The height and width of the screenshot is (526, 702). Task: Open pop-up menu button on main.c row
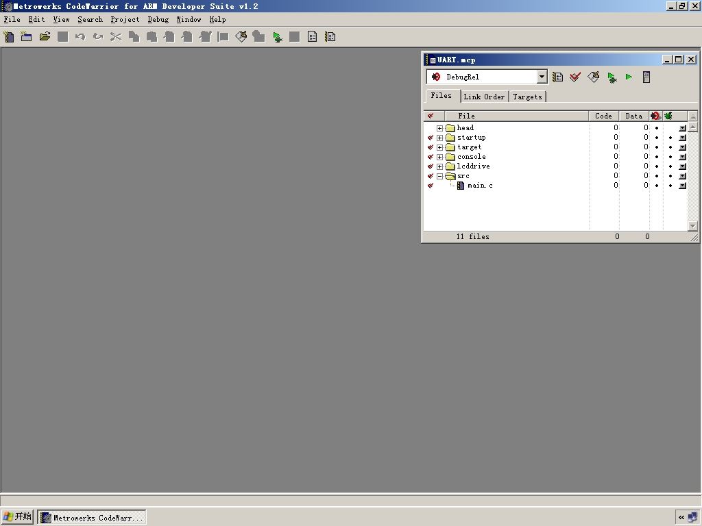pyautogui.click(x=682, y=186)
